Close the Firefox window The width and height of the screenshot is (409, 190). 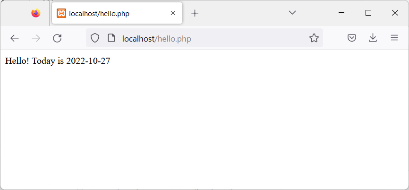pyautogui.click(x=395, y=13)
